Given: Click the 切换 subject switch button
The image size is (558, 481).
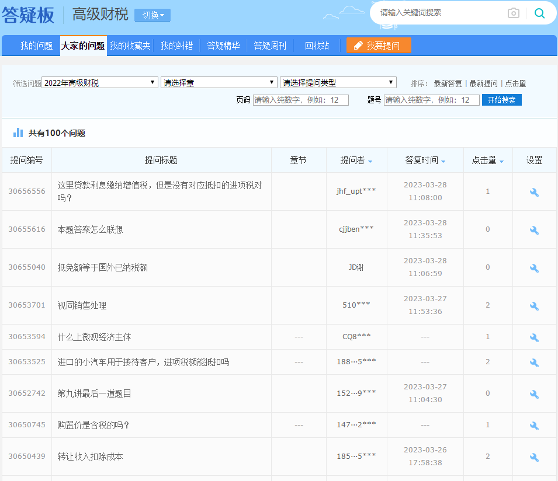Looking at the screenshot, I should pos(153,15).
